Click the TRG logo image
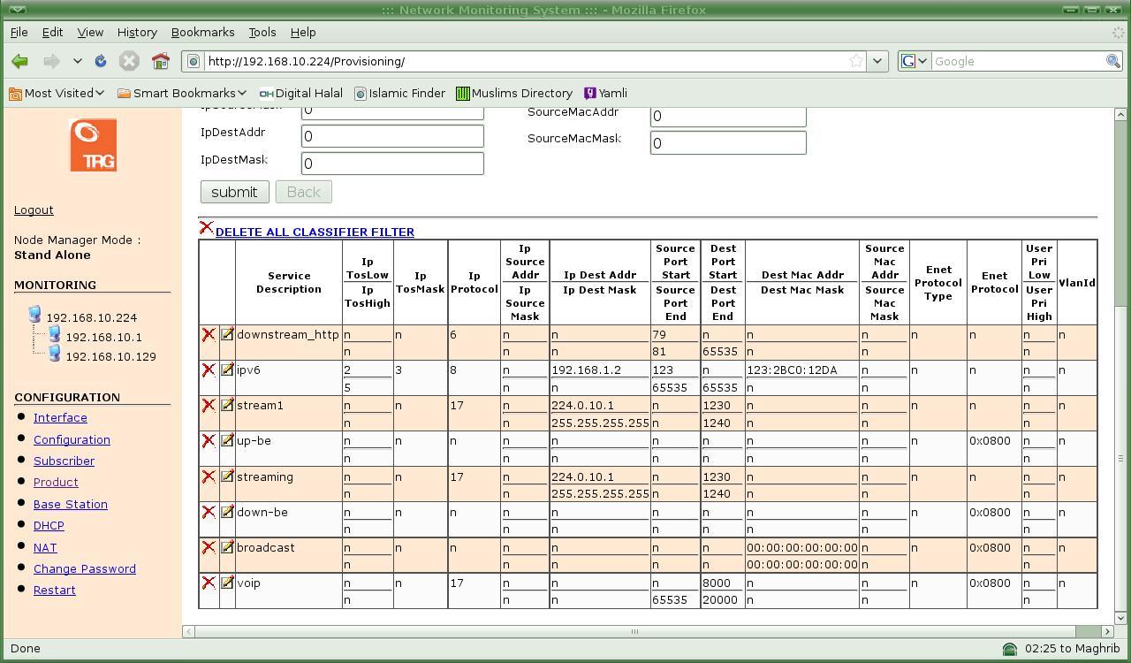The width and height of the screenshot is (1131, 663). [x=93, y=145]
